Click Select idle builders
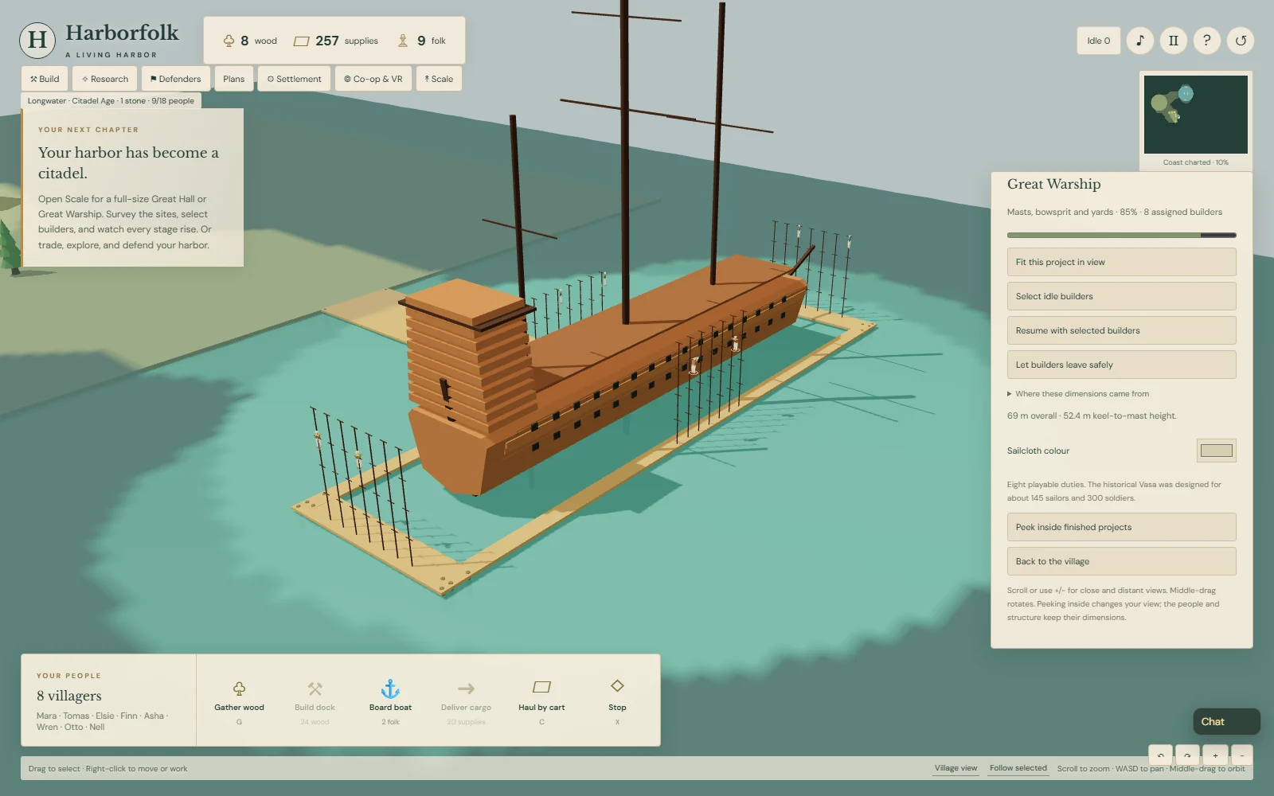 pyautogui.click(x=1121, y=296)
